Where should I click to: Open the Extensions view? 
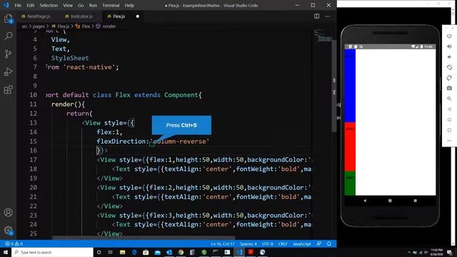click(8, 89)
